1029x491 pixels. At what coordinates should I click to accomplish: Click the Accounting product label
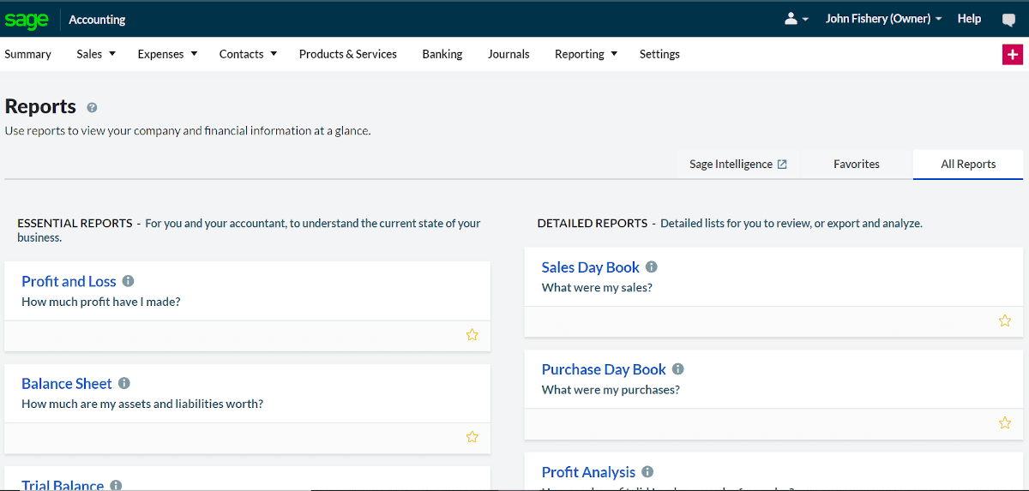pyautogui.click(x=97, y=20)
